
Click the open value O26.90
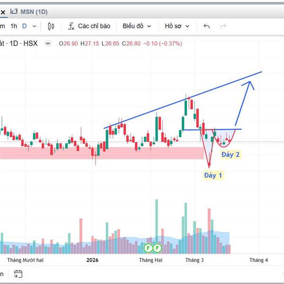[x=68, y=44]
